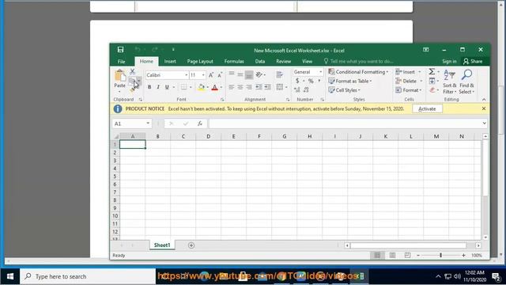Click the Activate button in notice bar
Image resolution: width=506 pixels, height=285 pixels.
pos(427,109)
